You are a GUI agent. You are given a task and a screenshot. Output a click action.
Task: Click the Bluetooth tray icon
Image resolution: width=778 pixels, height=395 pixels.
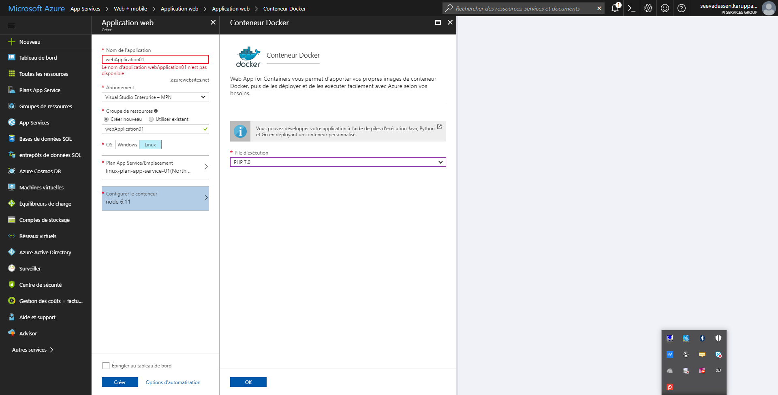702,338
